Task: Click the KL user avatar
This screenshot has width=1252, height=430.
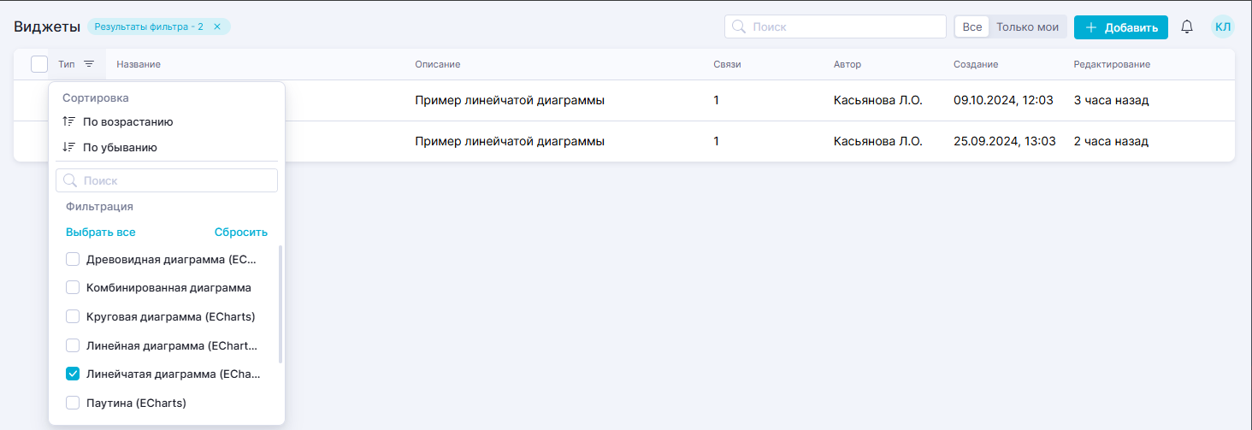Action: [x=1223, y=27]
